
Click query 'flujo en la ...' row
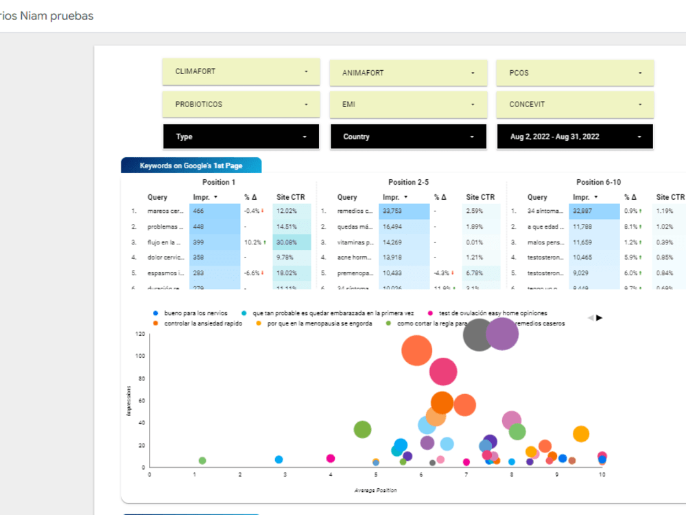tap(164, 242)
